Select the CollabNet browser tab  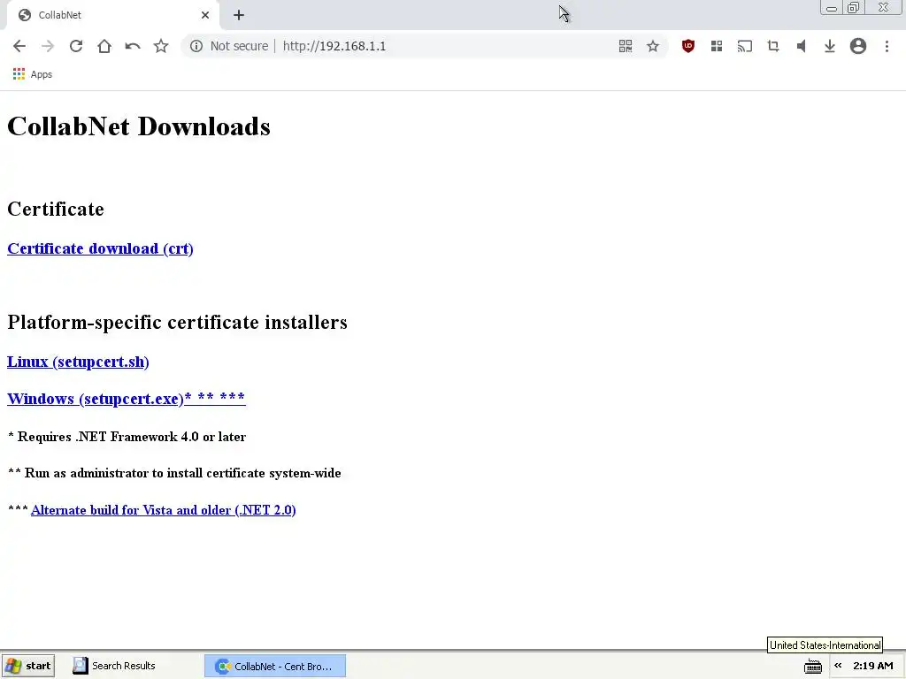pyautogui.click(x=112, y=15)
